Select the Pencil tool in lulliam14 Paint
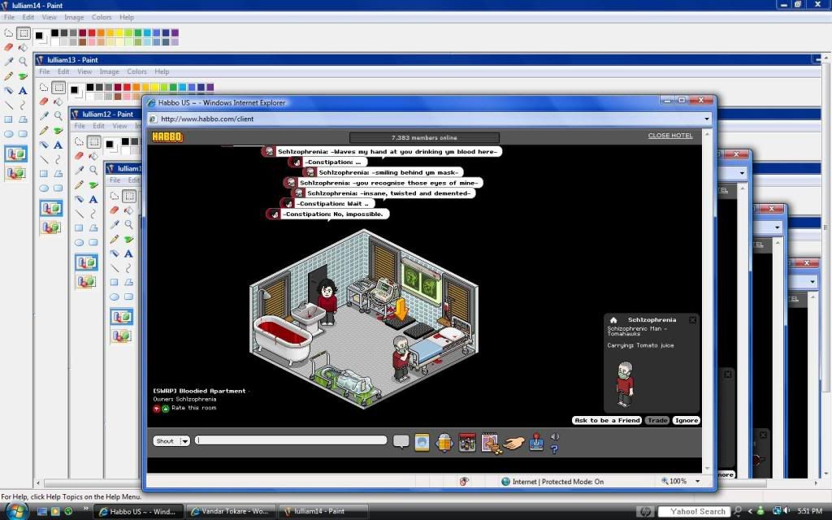Image resolution: width=832 pixels, height=520 pixels. click(x=9, y=76)
